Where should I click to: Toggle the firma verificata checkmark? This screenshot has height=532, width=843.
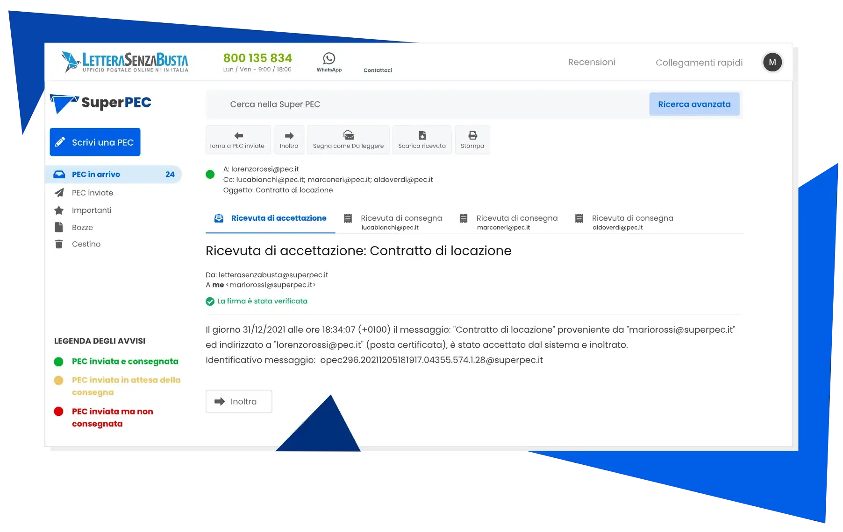tap(210, 301)
